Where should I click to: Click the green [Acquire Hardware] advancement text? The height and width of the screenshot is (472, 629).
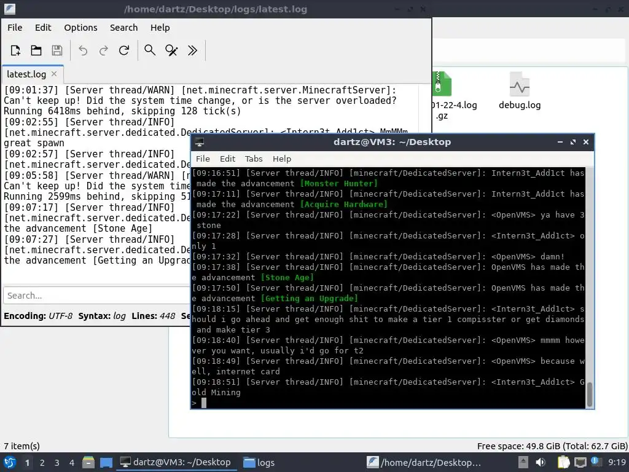[x=344, y=204]
